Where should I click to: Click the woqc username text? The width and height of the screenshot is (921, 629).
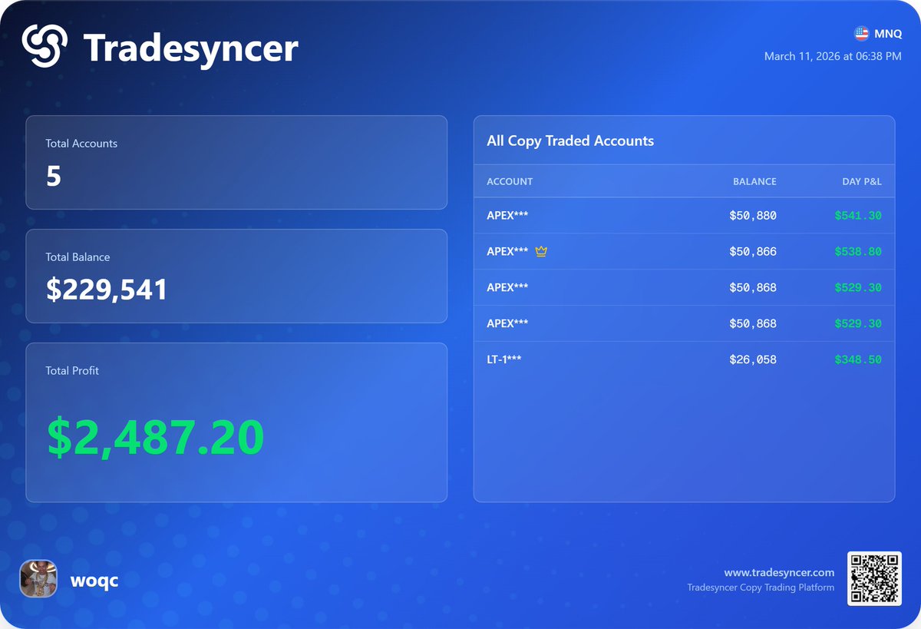point(94,581)
